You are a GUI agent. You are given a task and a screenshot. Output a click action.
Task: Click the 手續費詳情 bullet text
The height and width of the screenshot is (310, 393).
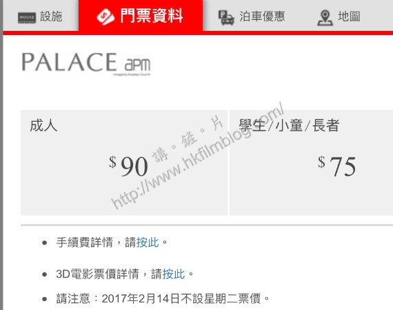[x=85, y=243]
